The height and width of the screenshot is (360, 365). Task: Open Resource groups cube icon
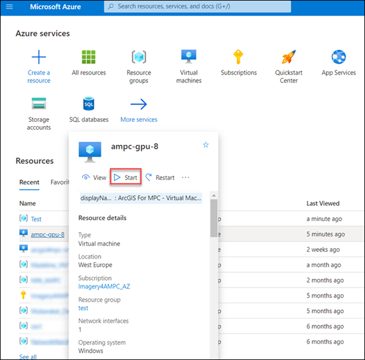[139, 57]
